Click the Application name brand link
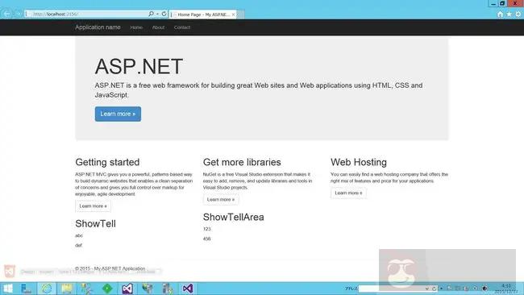This screenshot has height=295, width=524. (98, 27)
